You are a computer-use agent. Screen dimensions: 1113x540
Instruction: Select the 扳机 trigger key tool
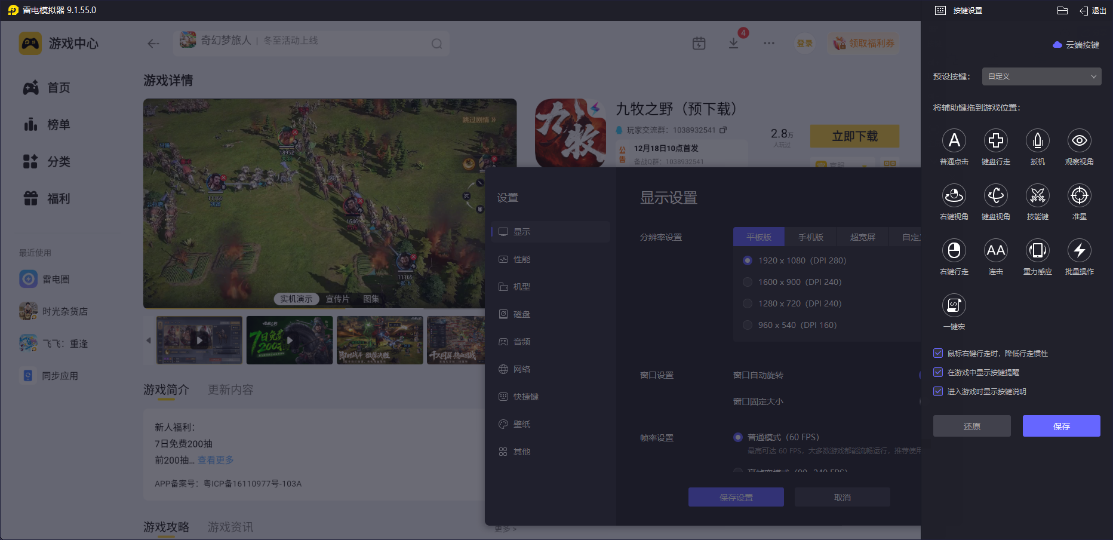point(1038,147)
